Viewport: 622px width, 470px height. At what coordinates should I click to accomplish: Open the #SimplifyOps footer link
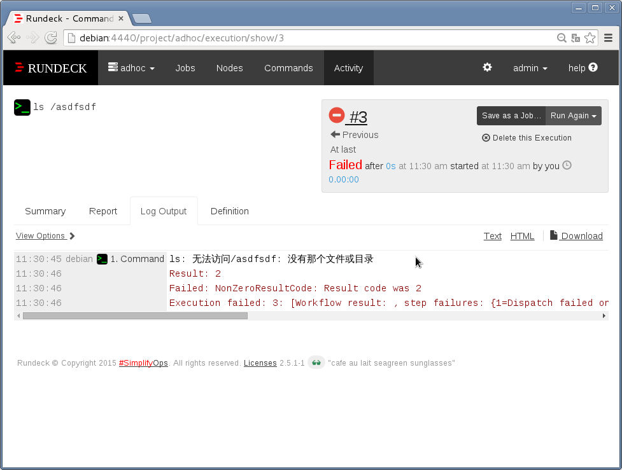pos(143,363)
